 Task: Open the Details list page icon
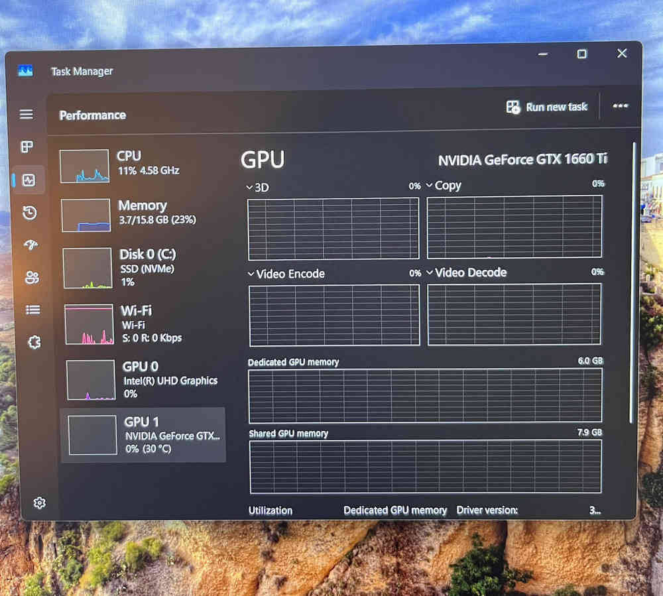pyautogui.click(x=33, y=310)
